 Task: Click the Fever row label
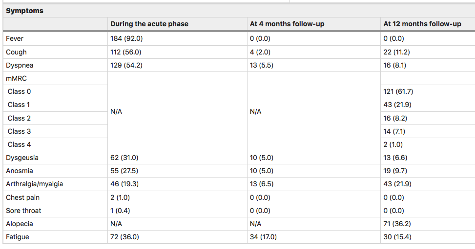point(15,38)
